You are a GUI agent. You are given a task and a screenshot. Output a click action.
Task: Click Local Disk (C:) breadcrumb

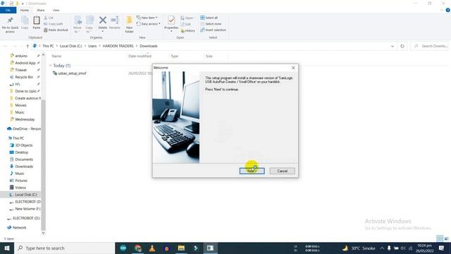(x=70, y=46)
